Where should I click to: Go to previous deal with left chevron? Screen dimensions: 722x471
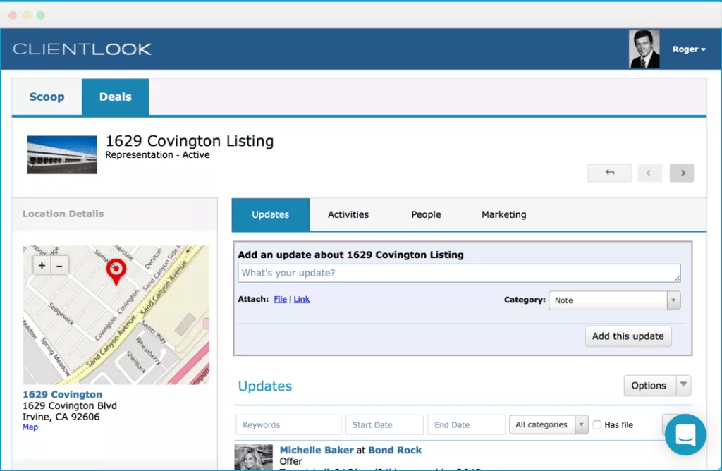[x=649, y=173]
